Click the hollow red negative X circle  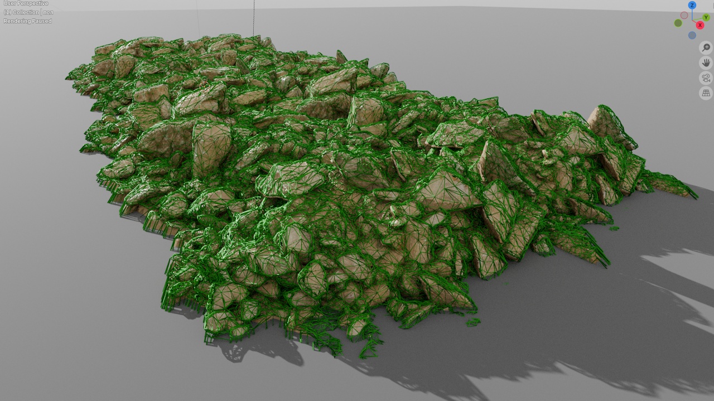(684, 15)
